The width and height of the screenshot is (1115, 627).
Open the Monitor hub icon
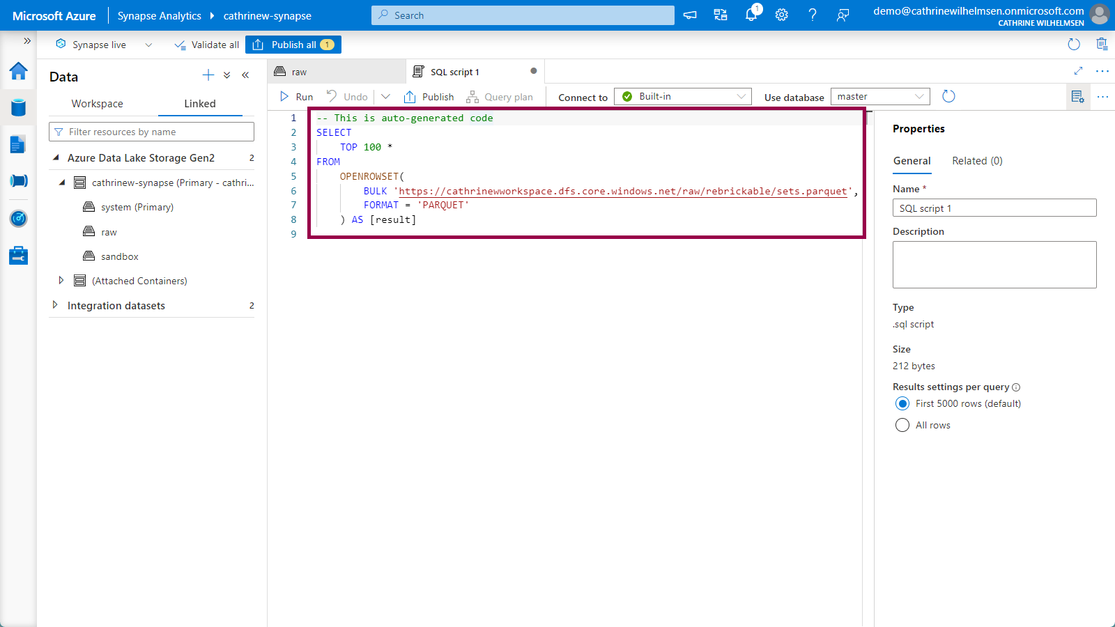click(x=18, y=219)
